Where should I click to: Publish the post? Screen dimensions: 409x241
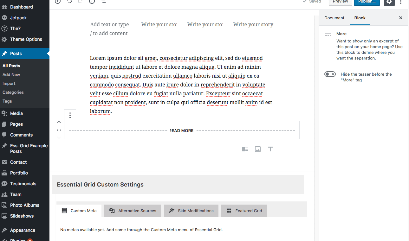click(367, 2)
